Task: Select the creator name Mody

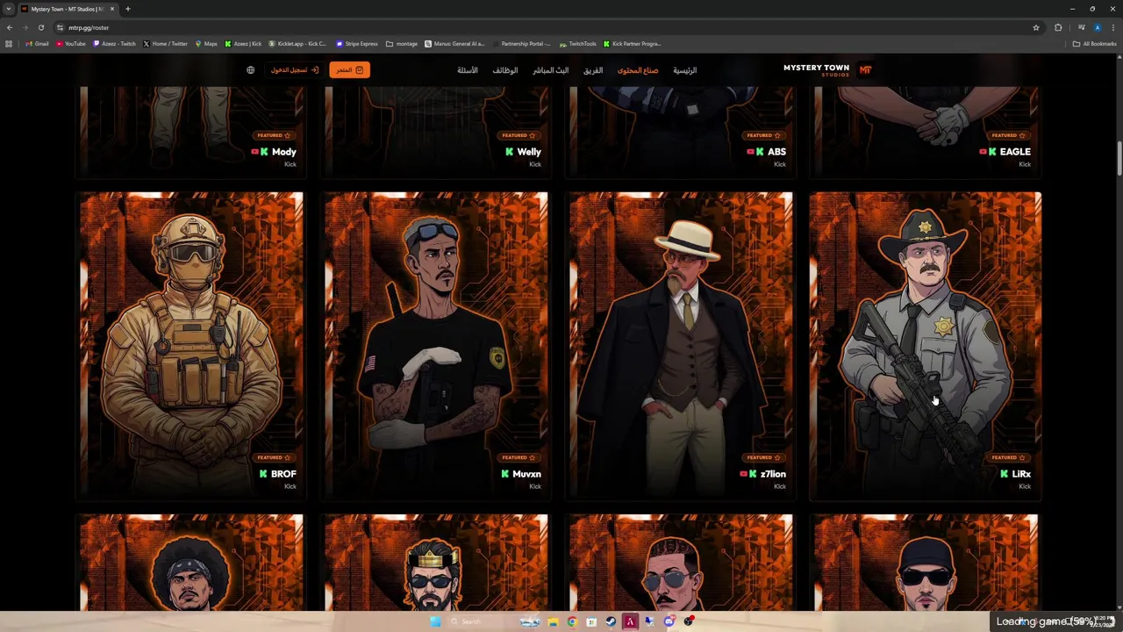Action: point(284,152)
